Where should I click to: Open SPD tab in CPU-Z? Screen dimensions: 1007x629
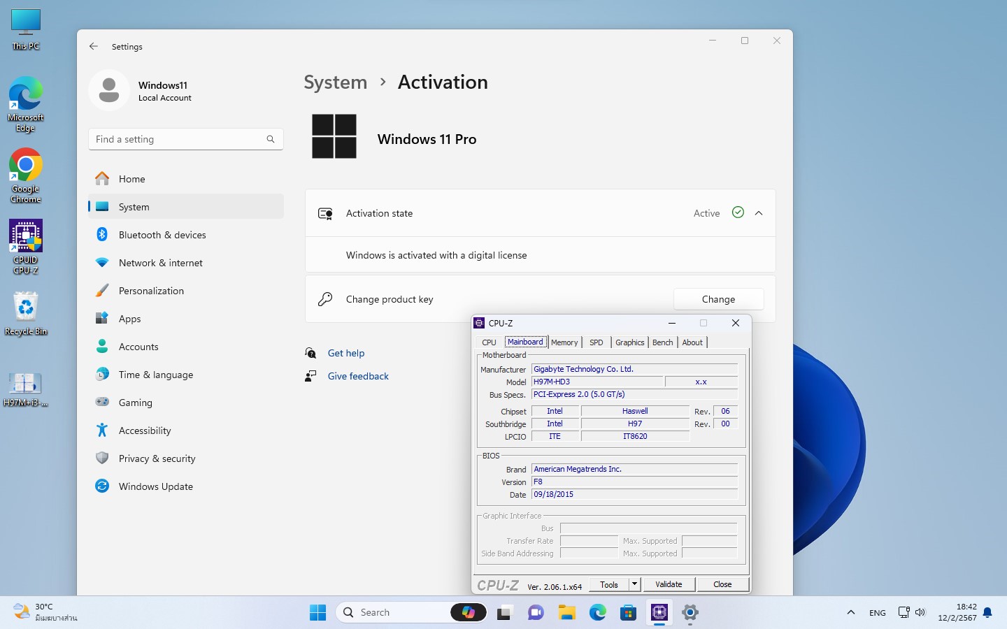pyautogui.click(x=597, y=342)
